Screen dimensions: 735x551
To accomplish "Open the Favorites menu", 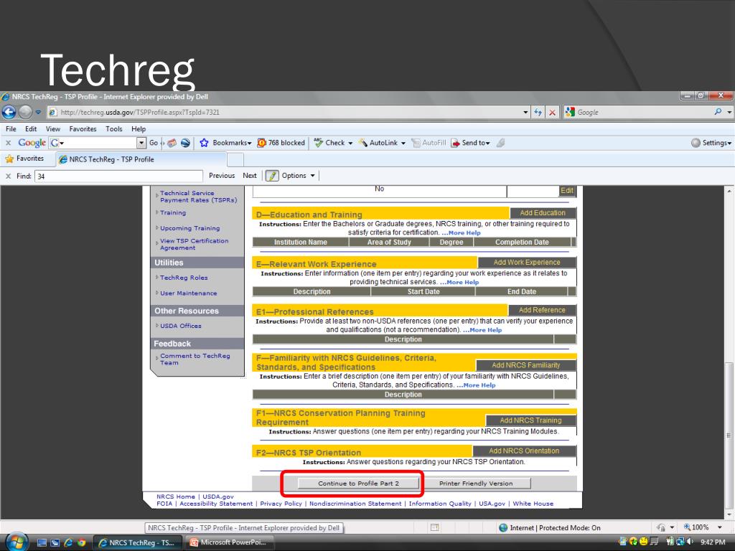I will coord(83,129).
